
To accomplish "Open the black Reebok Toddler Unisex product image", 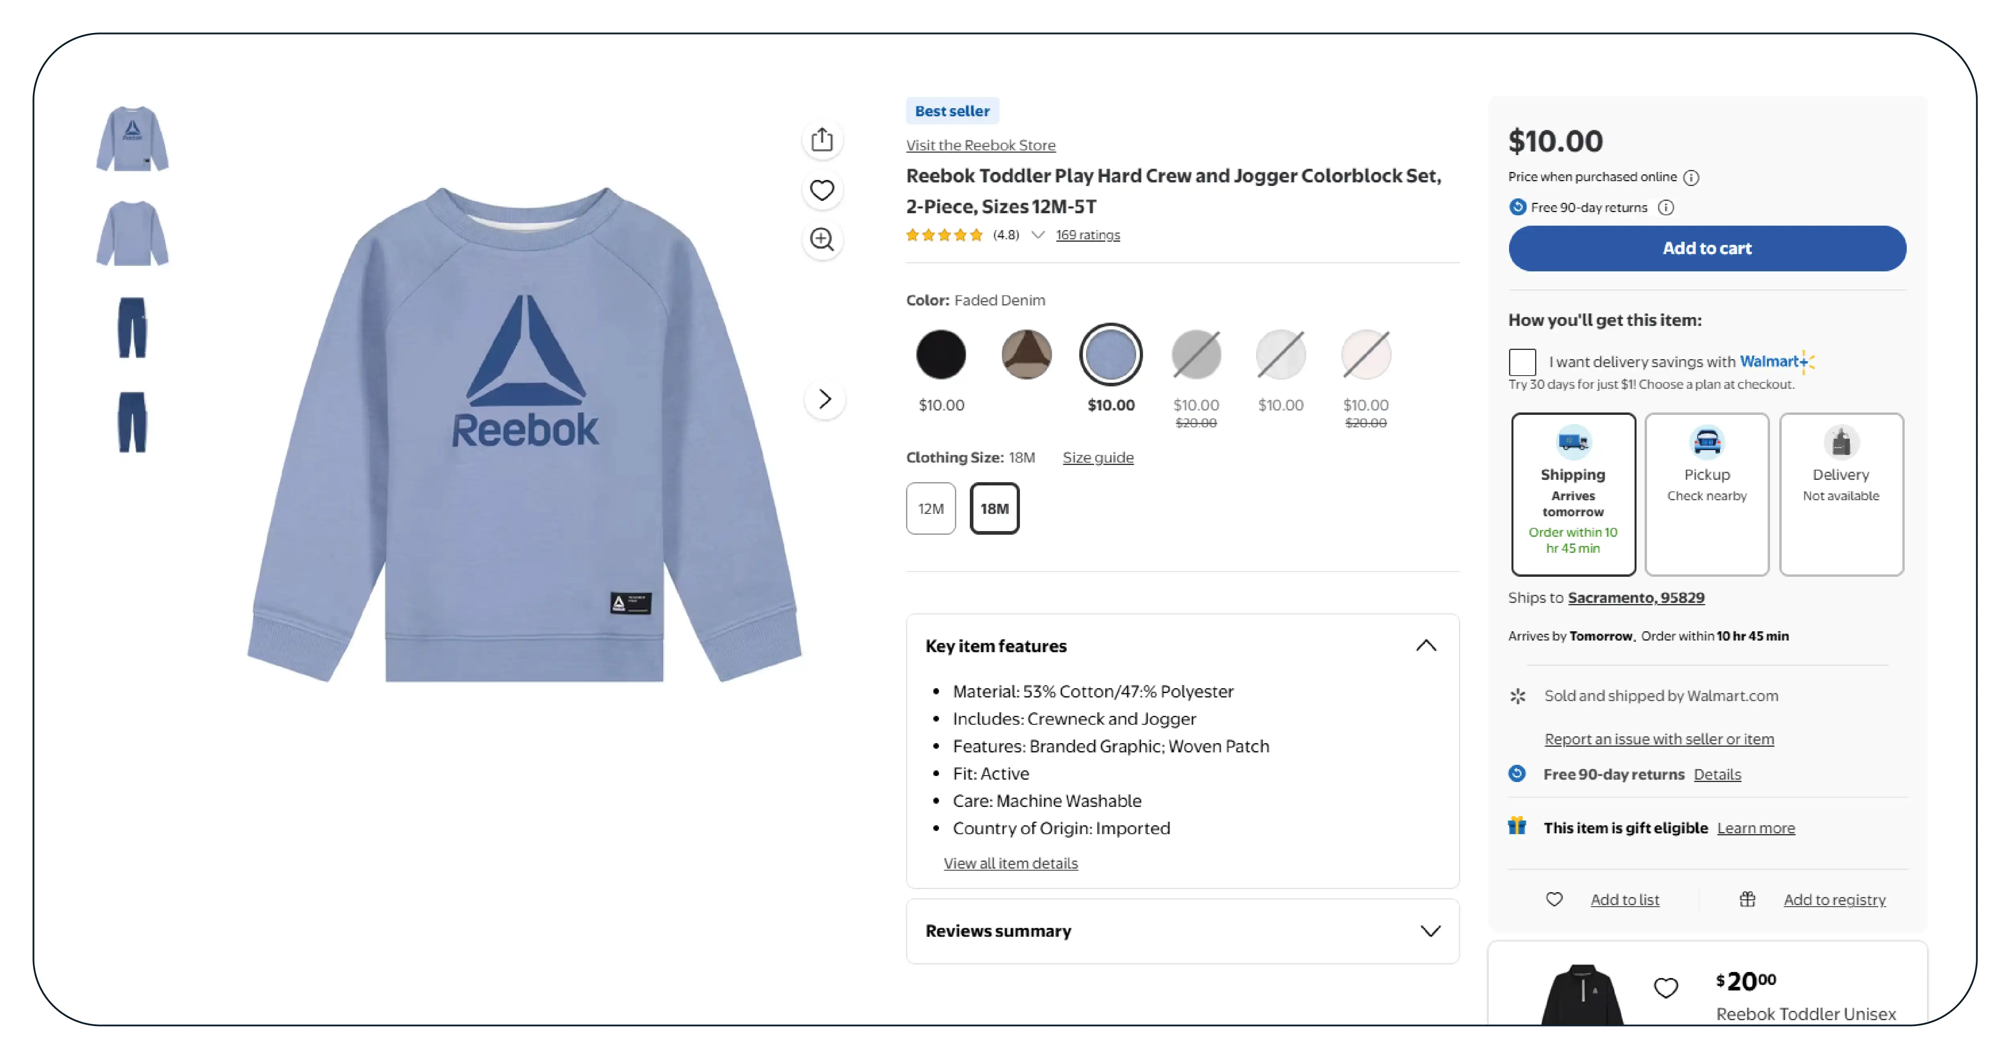I will 1582,995.
